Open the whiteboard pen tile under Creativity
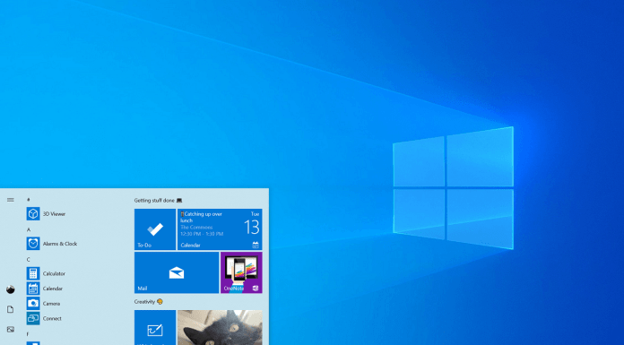Screen dimensions: 624x345 pos(155,327)
